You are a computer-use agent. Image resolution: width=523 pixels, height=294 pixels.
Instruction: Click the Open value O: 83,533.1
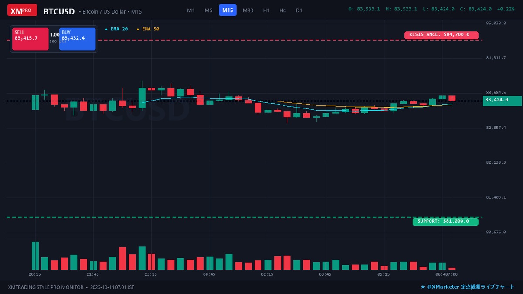coord(364,9)
